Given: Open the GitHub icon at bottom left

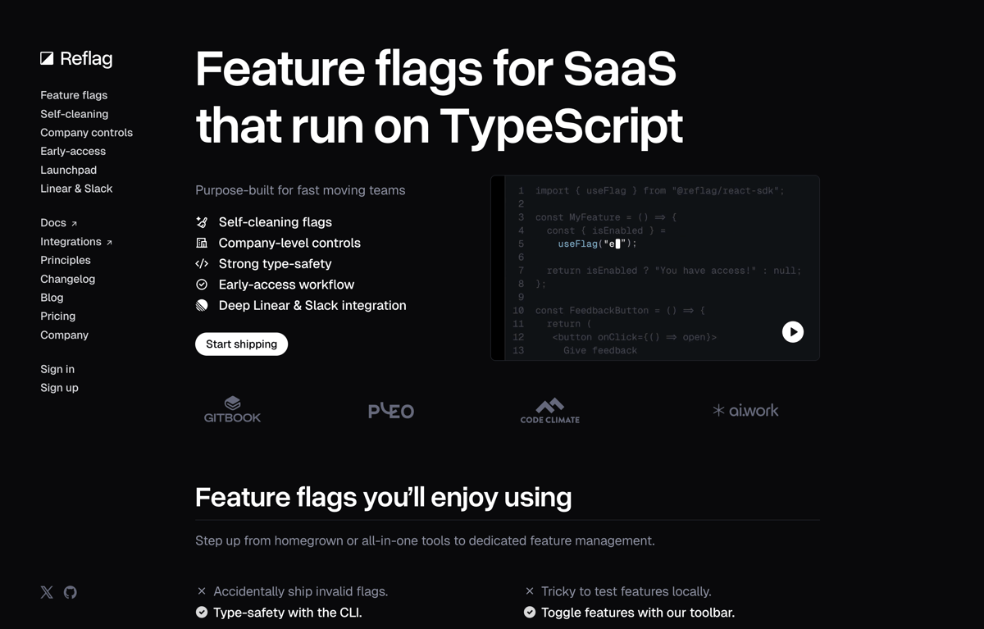Looking at the screenshot, I should pyautogui.click(x=70, y=592).
